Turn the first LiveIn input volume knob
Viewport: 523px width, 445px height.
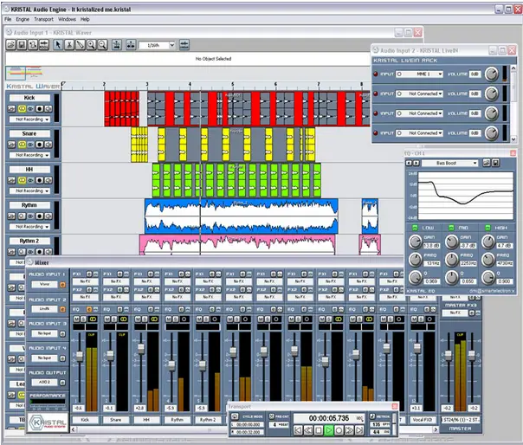(x=491, y=74)
